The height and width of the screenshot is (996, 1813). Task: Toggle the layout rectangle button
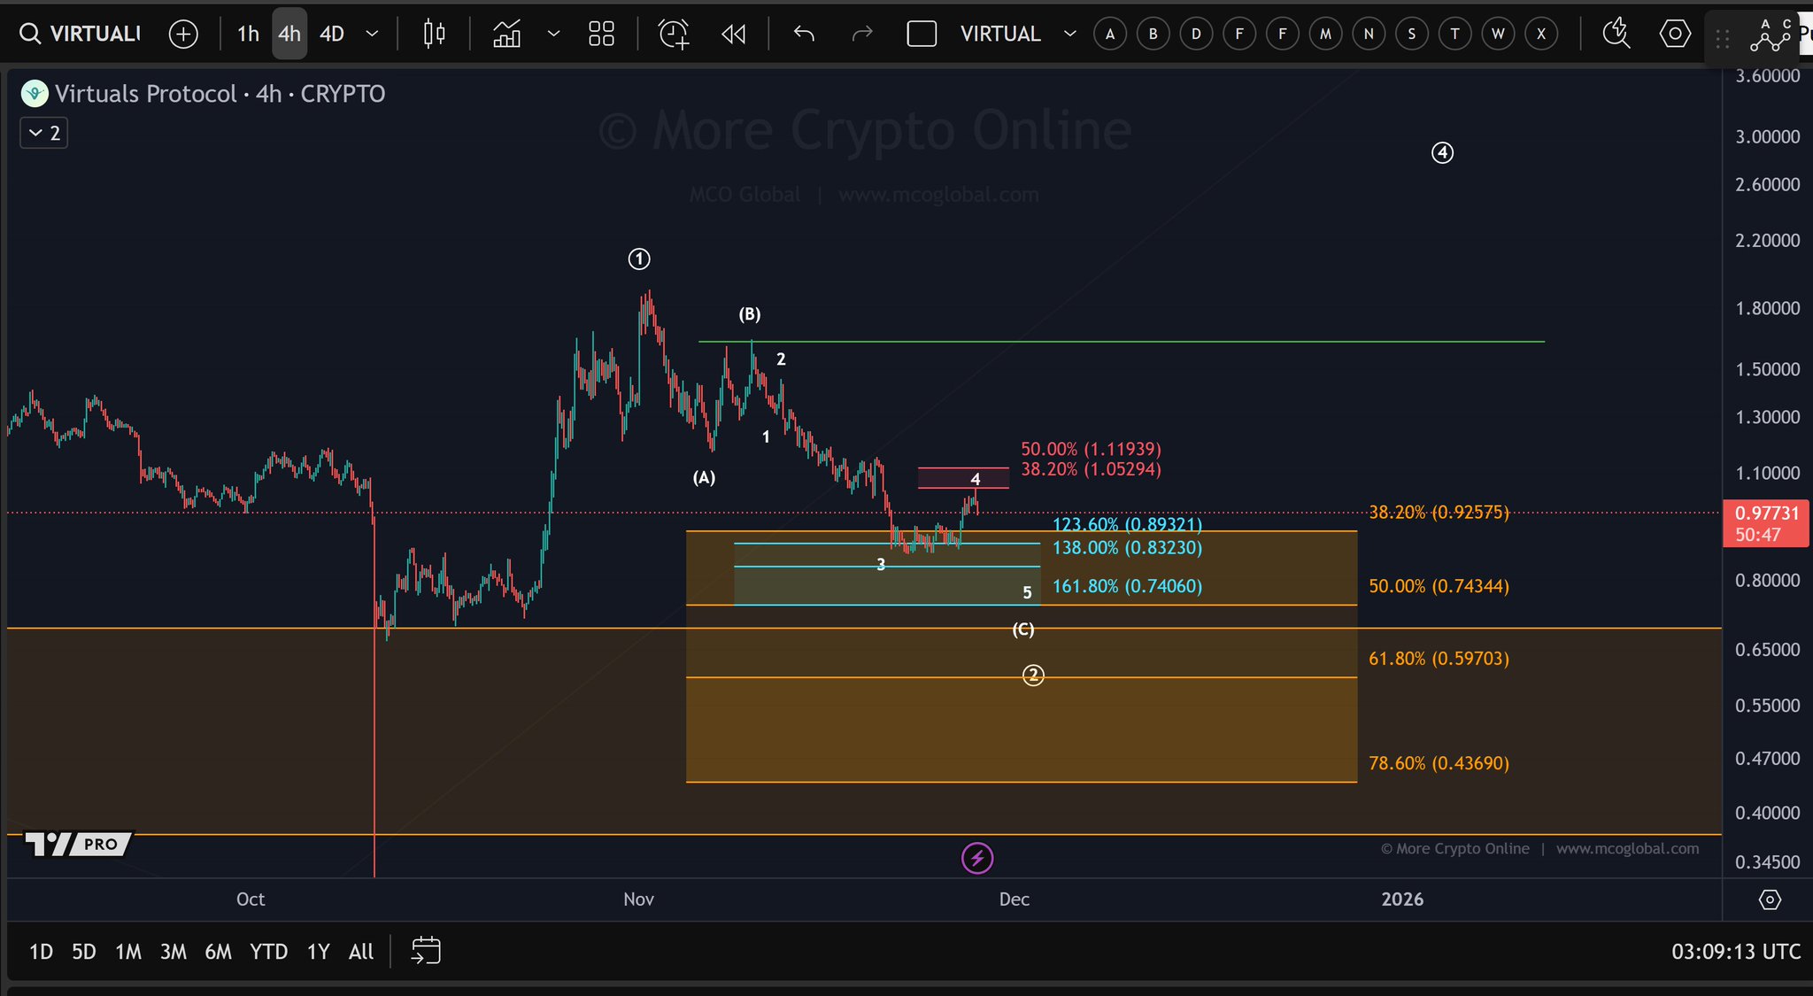tap(922, 34)
